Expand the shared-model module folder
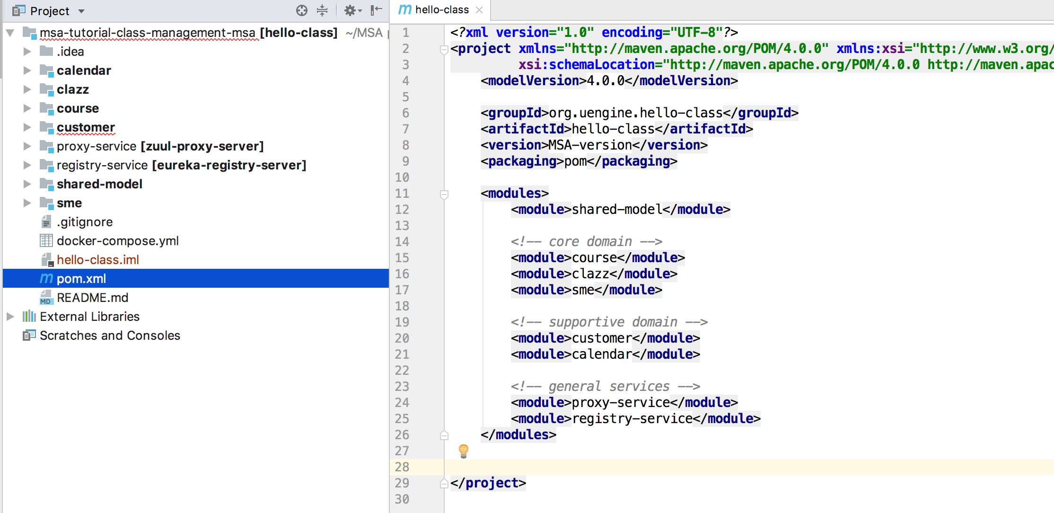Image resolution: width=1054 pixels, height=513 pixels. tap(27, 184)
